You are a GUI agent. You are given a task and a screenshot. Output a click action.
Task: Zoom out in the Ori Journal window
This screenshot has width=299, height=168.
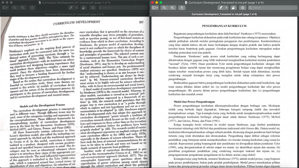15,8
